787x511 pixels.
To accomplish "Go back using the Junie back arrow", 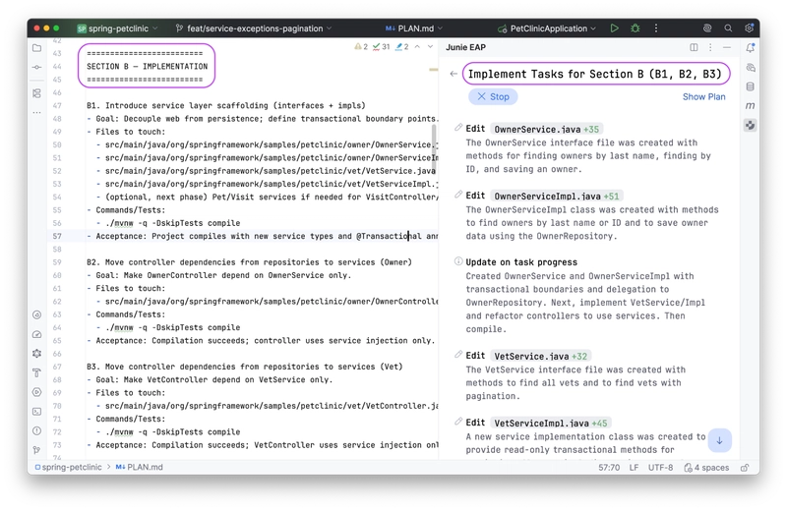I will (454, 74).
